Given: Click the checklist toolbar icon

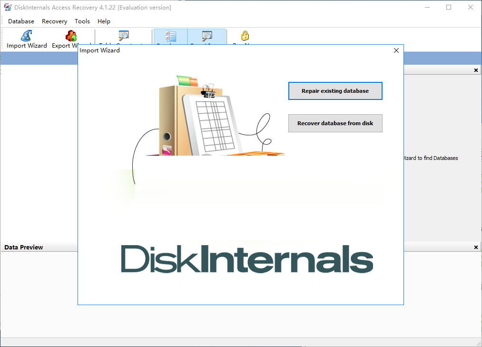Looking at the screenshot, I should pos(171,36).
